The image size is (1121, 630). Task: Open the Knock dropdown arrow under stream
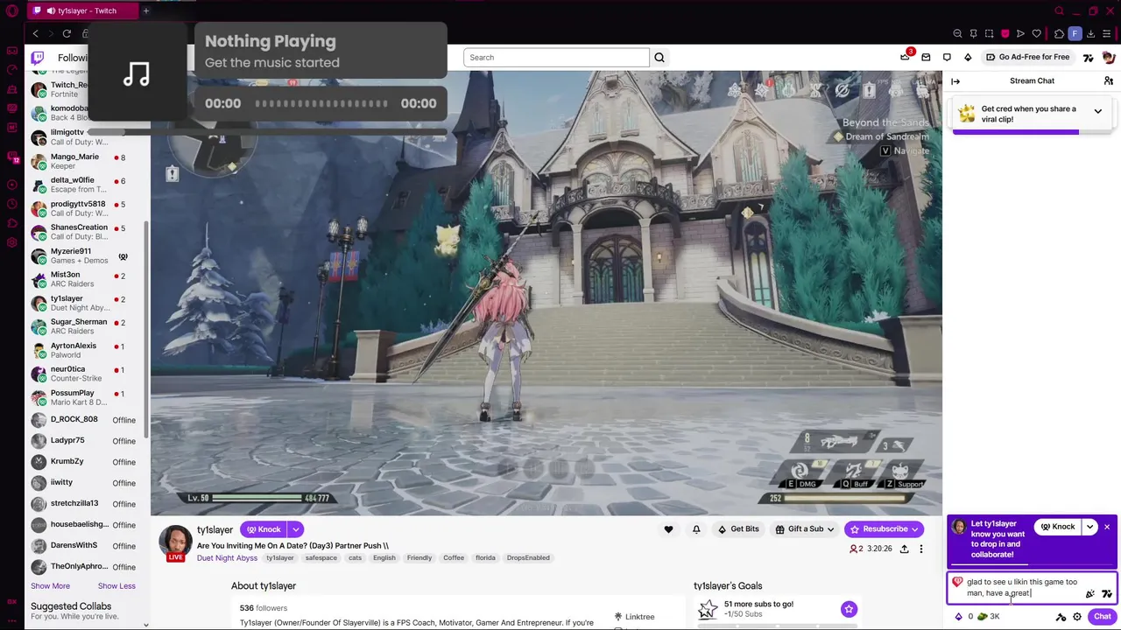[x=296, y=528]
